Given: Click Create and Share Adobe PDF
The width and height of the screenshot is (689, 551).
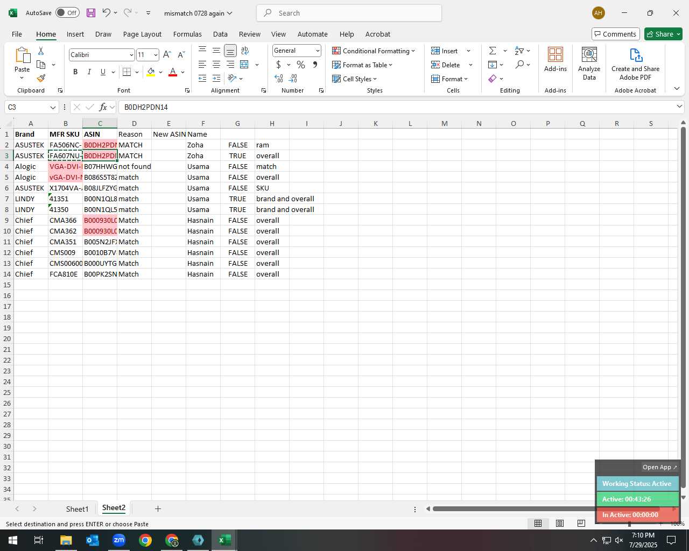Looking at the screenshot, I should (x=636, y=63).
